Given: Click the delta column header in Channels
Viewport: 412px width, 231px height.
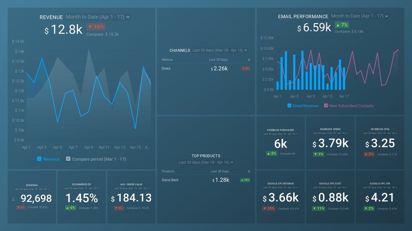Looking at the screenshot, I should (x=249, y=60).
